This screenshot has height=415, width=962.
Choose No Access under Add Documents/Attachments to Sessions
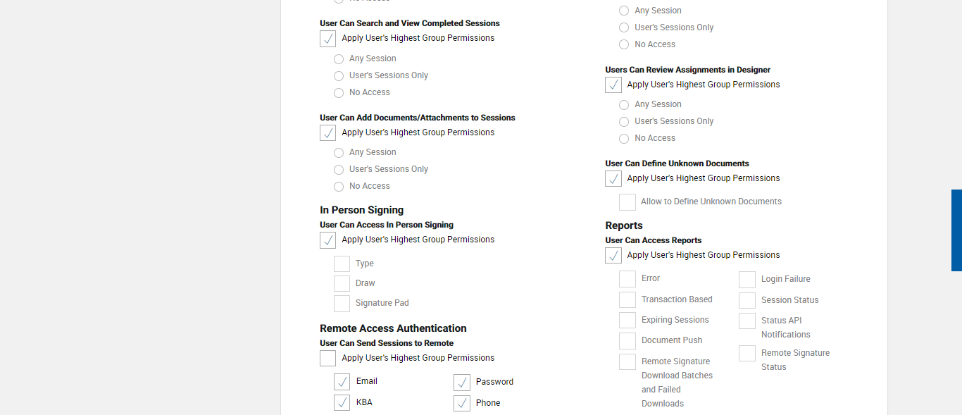(x=339, y=187)
